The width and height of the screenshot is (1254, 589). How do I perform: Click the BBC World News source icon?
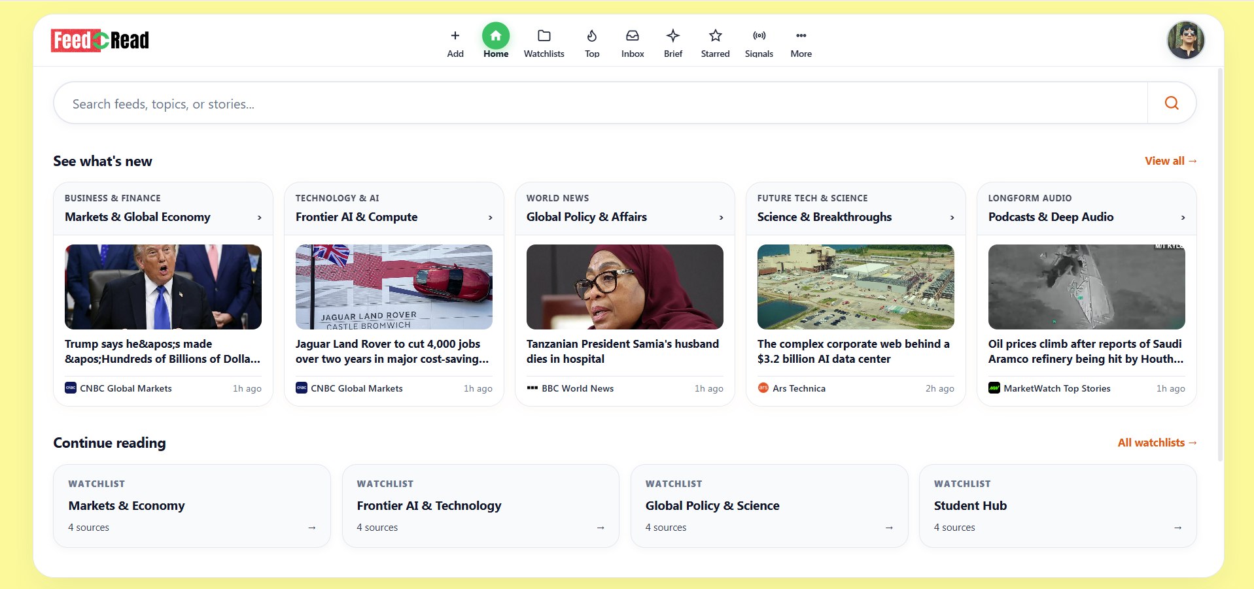532,388
